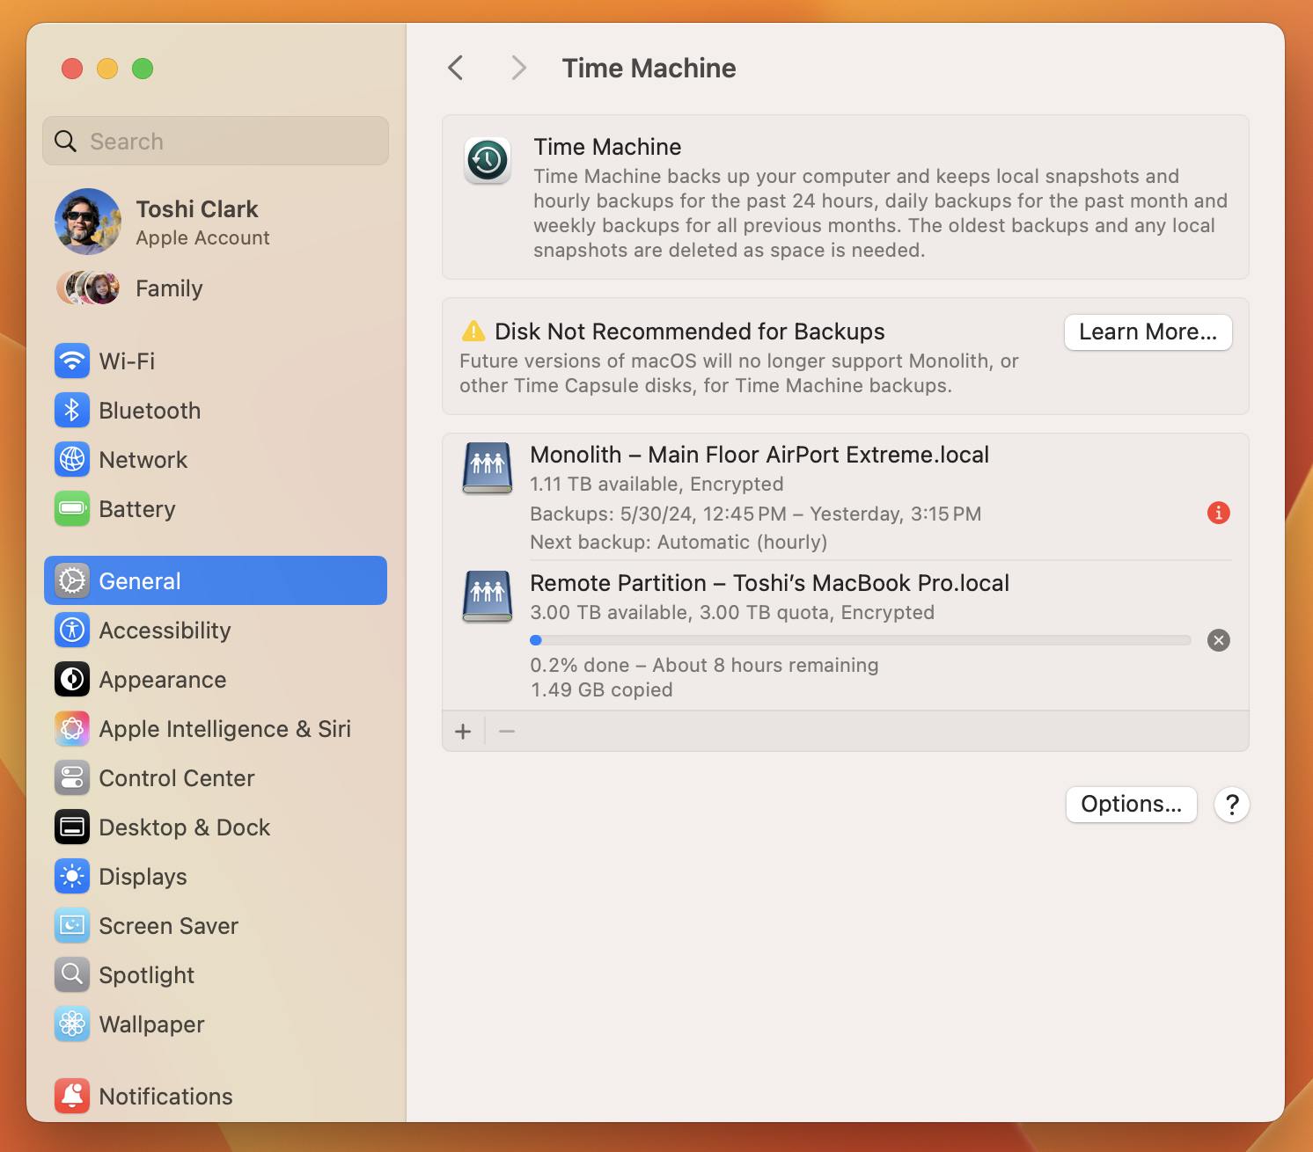Click 'Next backup: Automatic (hourly)' text
This screenshot has width=1313, height=1152.
point(679,542)
